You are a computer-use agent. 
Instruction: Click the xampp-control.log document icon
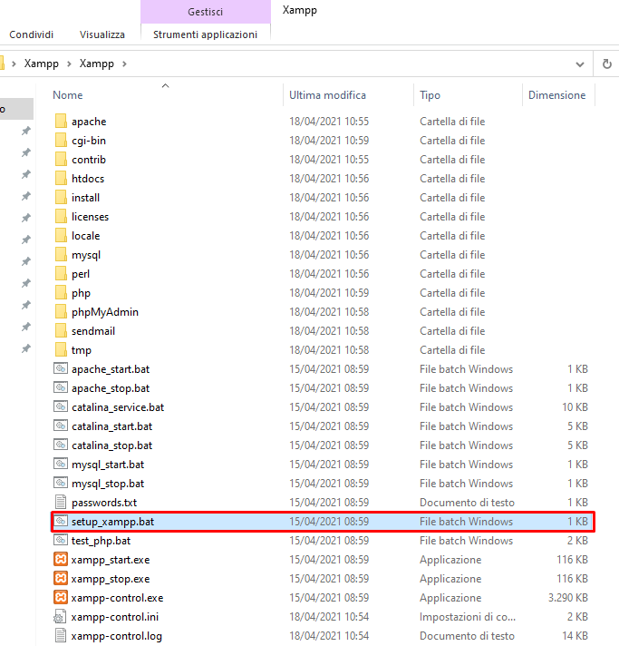click(61, 635)
